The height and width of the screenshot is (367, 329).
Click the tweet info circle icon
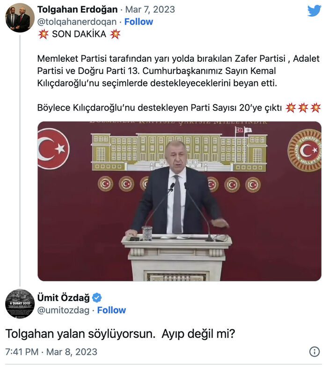314,352
